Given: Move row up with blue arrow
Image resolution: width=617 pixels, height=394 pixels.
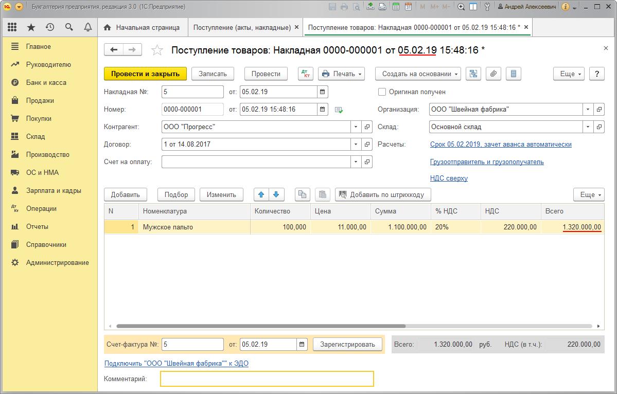Looking at the screenshot, I should tap(261, 194).
